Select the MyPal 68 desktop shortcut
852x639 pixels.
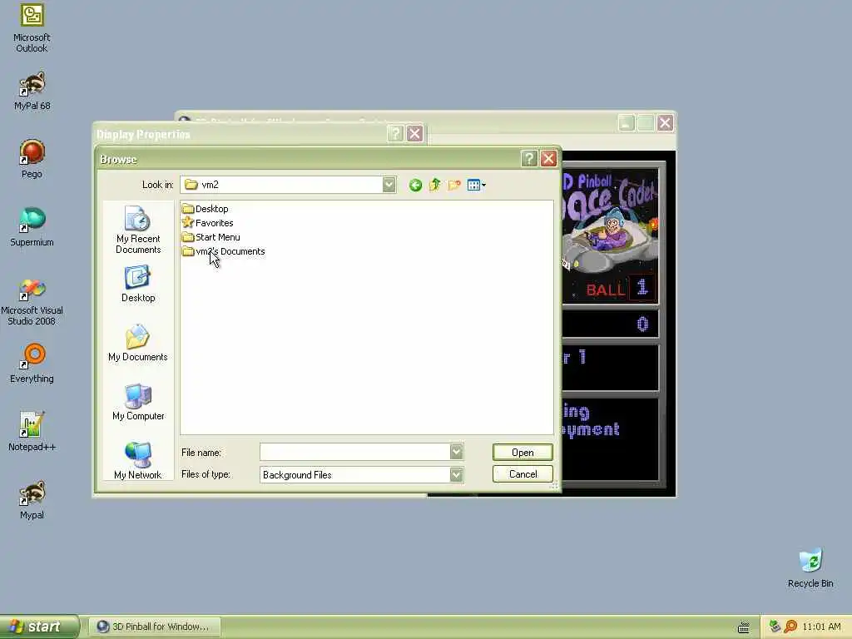coord(32,92)
